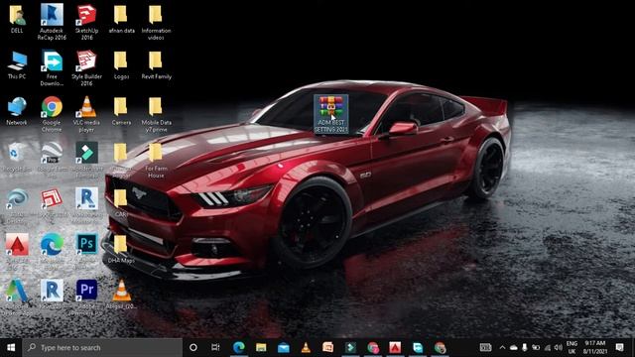Select the Microsoft Edge desktop shortcut

(52, 251)
